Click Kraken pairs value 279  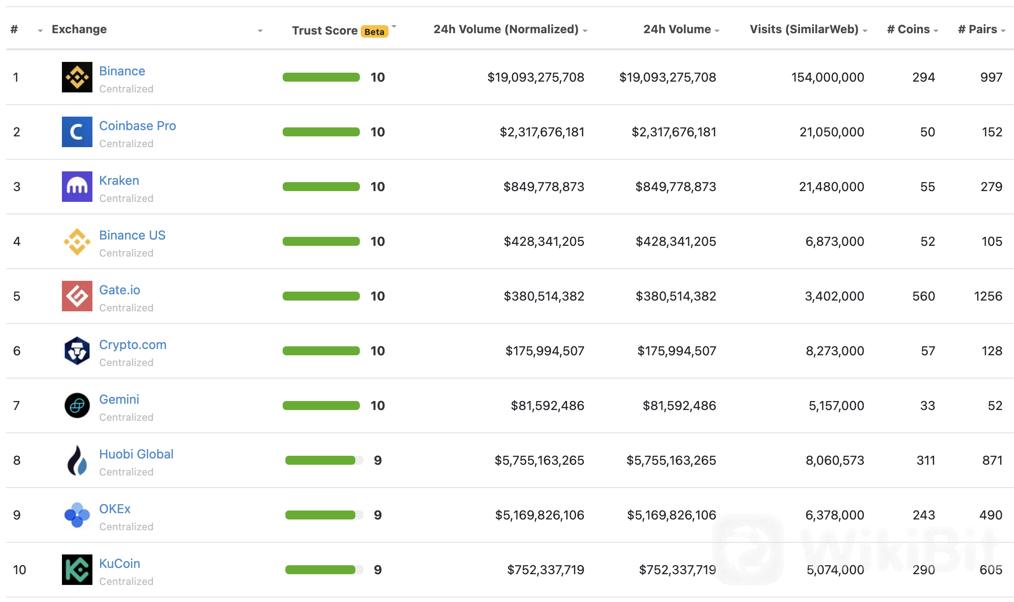pyautogui.click(x=992, y=187)
